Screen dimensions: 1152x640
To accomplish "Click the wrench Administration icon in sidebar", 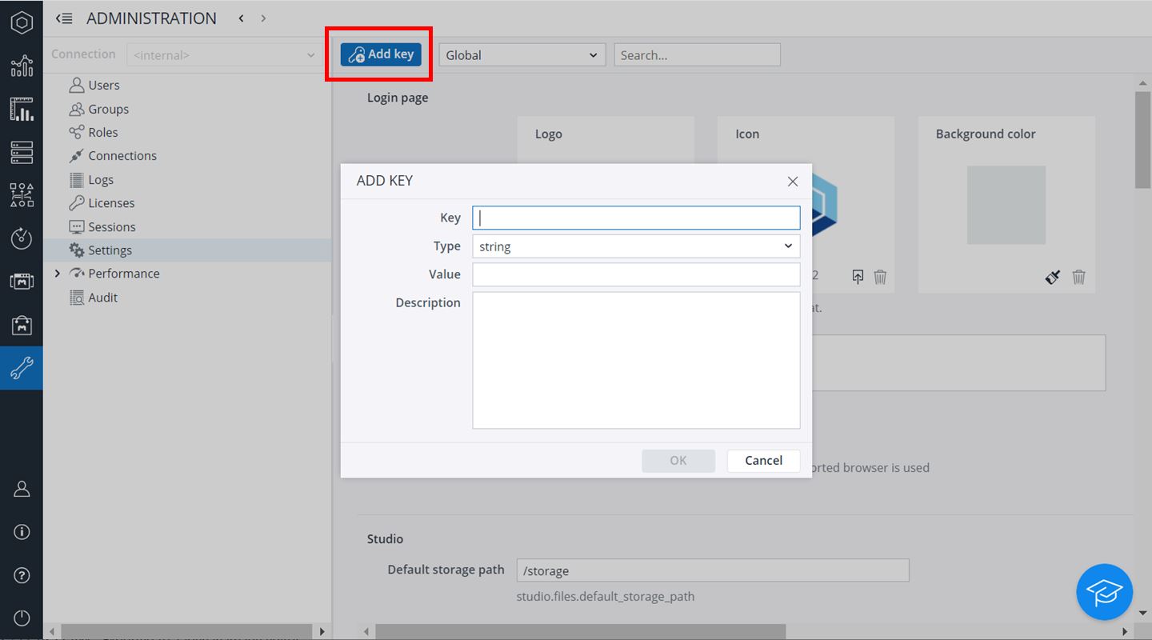I will [x=22, y=368].
